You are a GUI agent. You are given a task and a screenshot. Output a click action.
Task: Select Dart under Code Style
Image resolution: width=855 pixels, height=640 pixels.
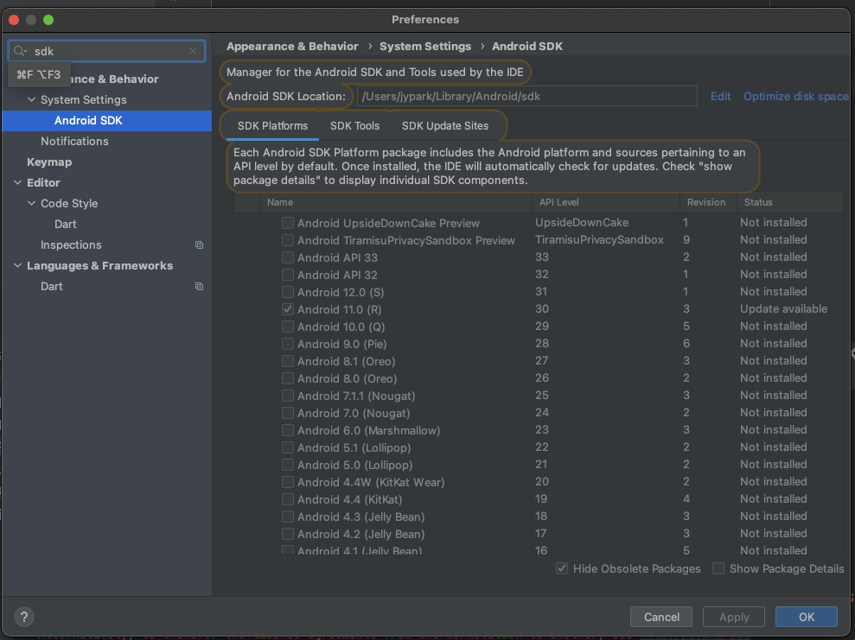(x=65, y=224)
